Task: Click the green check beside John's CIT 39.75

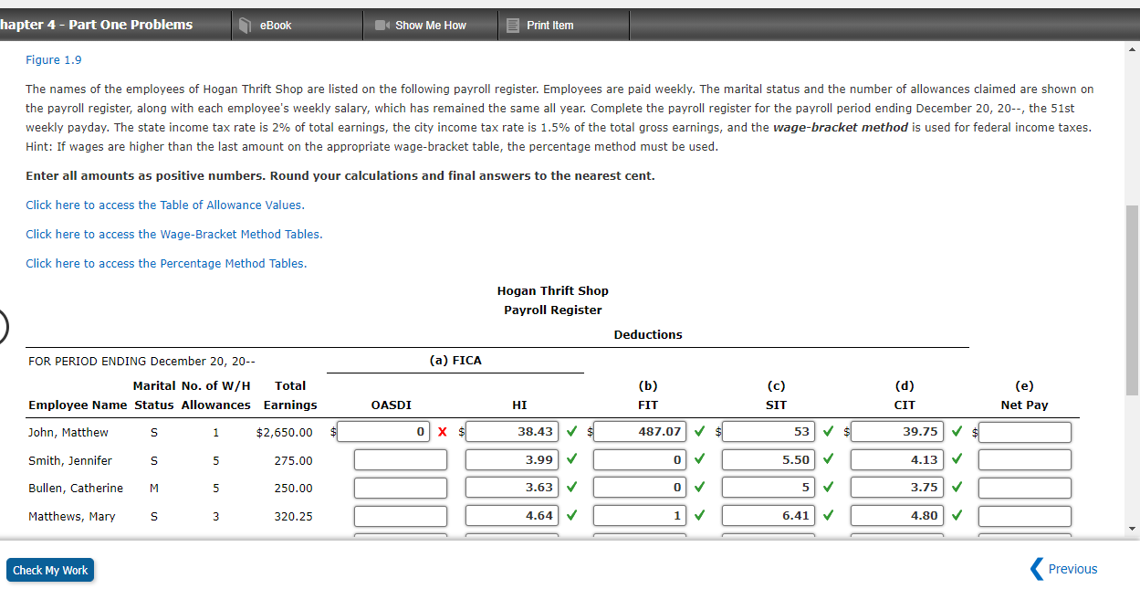Action: coord(956,432)
